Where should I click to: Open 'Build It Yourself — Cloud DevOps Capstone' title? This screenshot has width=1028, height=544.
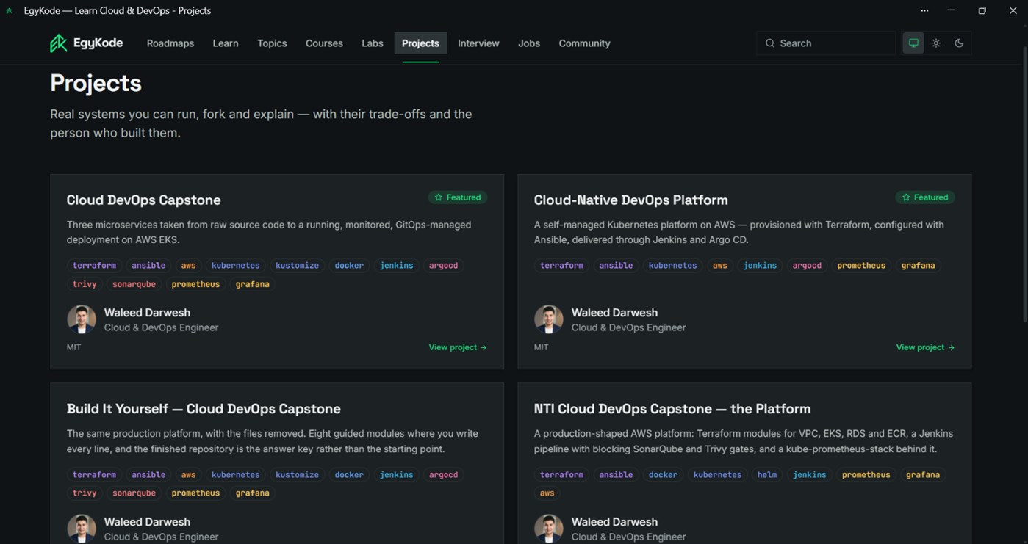coord(204,409)
